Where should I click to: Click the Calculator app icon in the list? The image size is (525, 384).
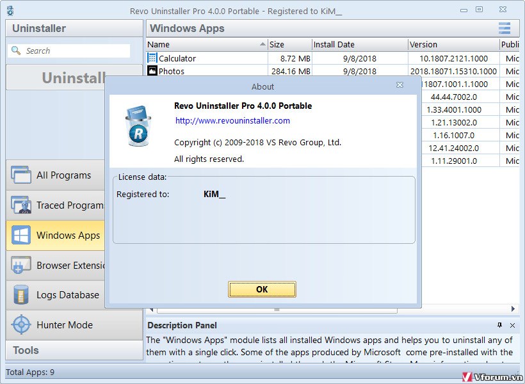tap(152, 58)
